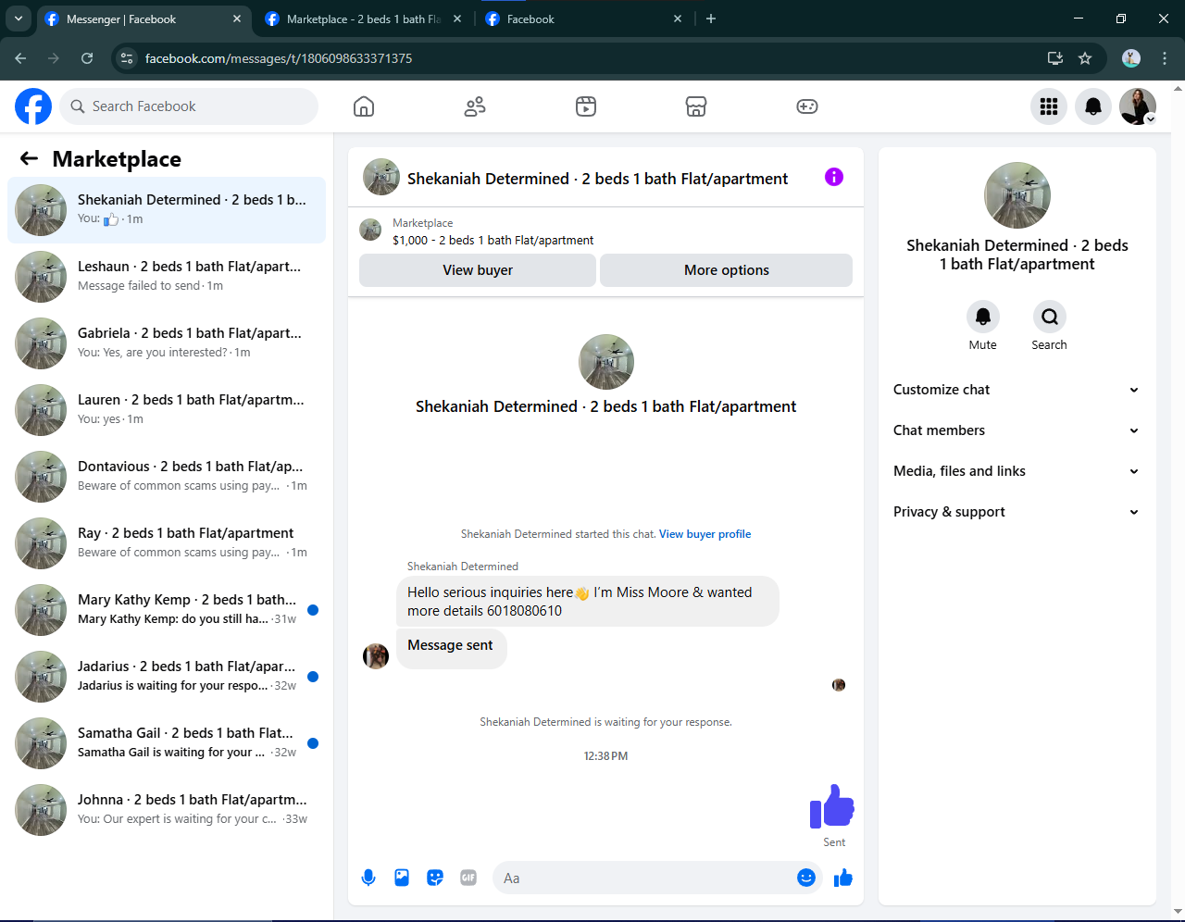Open account profile picture menu
The image size is (1185, 922).
(x=1138, y=106)
